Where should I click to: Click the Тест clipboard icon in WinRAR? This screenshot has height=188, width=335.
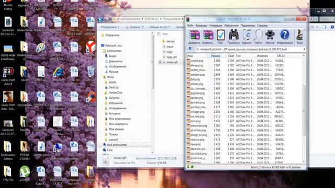[220, 35]
